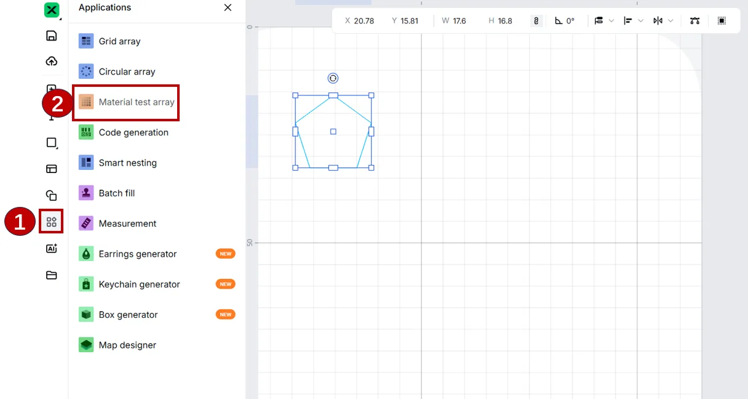Screen dimensions: 748x399
Task: Click the rotate handle above the pentagon
Action: click(333, 78)
